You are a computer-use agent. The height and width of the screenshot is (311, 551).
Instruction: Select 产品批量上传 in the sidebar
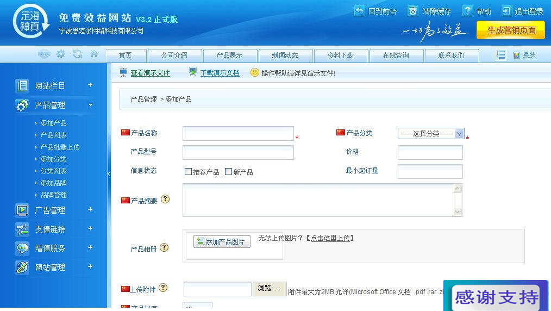pyautogui.click(x=60, y=147)
